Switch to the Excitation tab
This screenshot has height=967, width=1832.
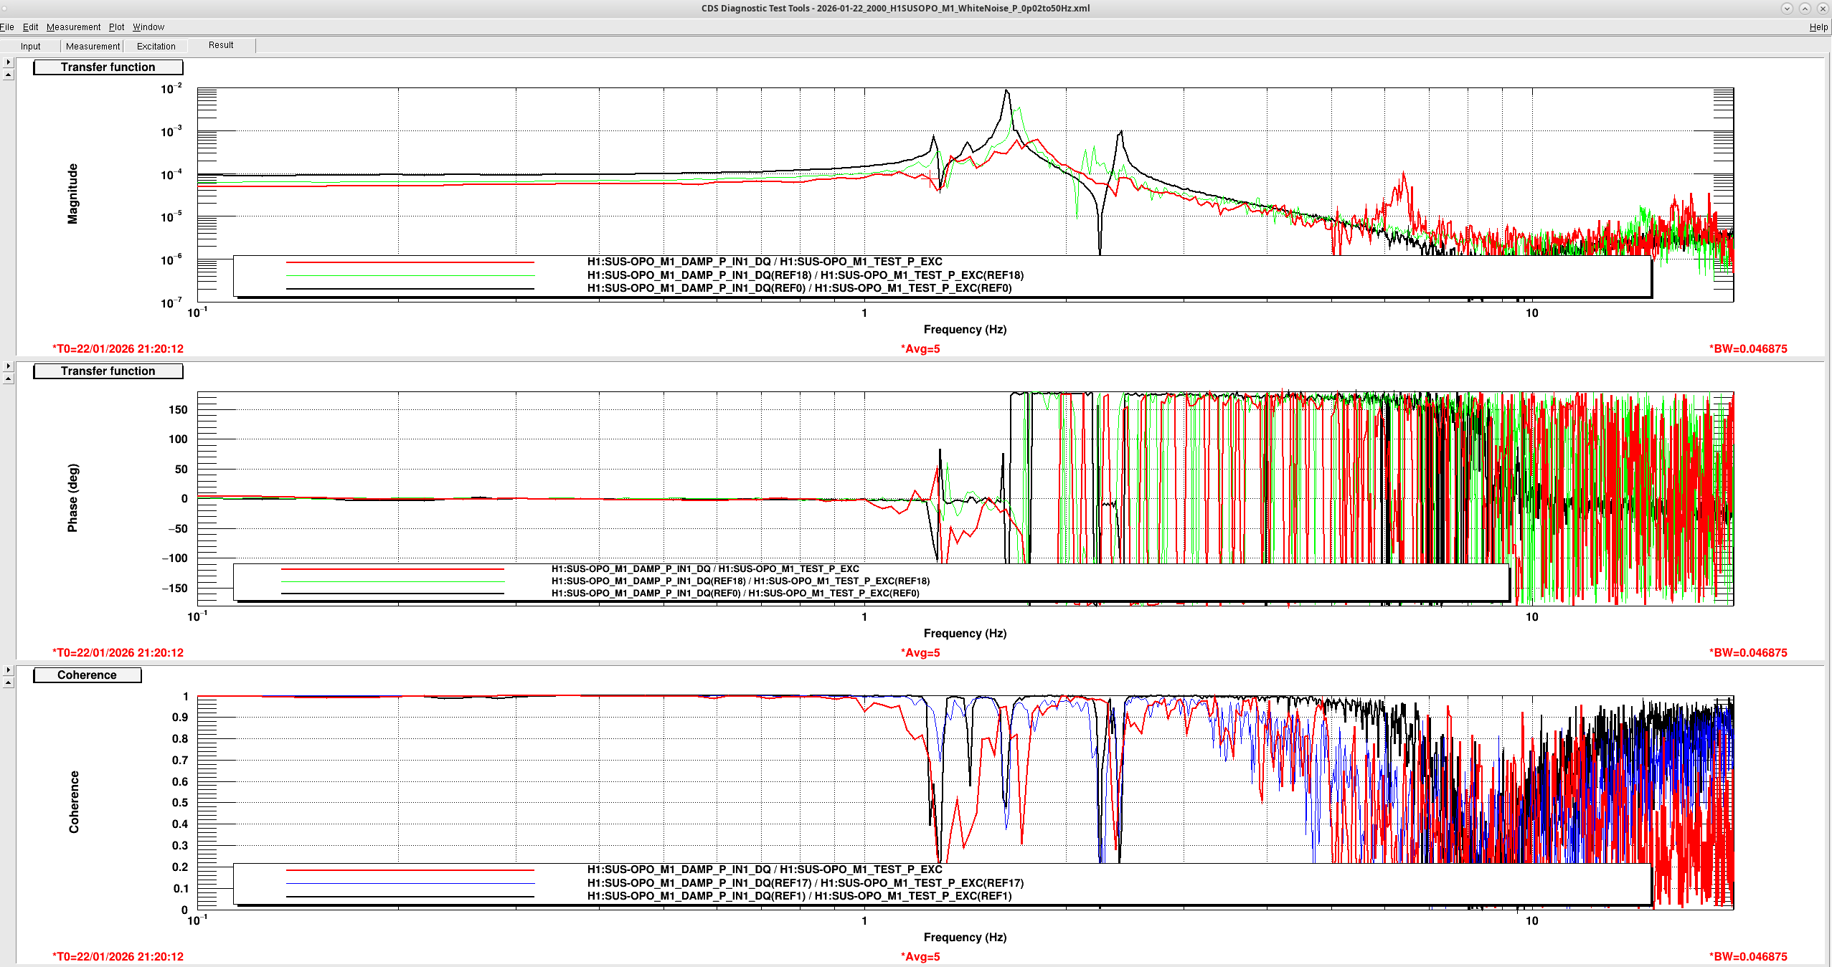click(156, 46)
